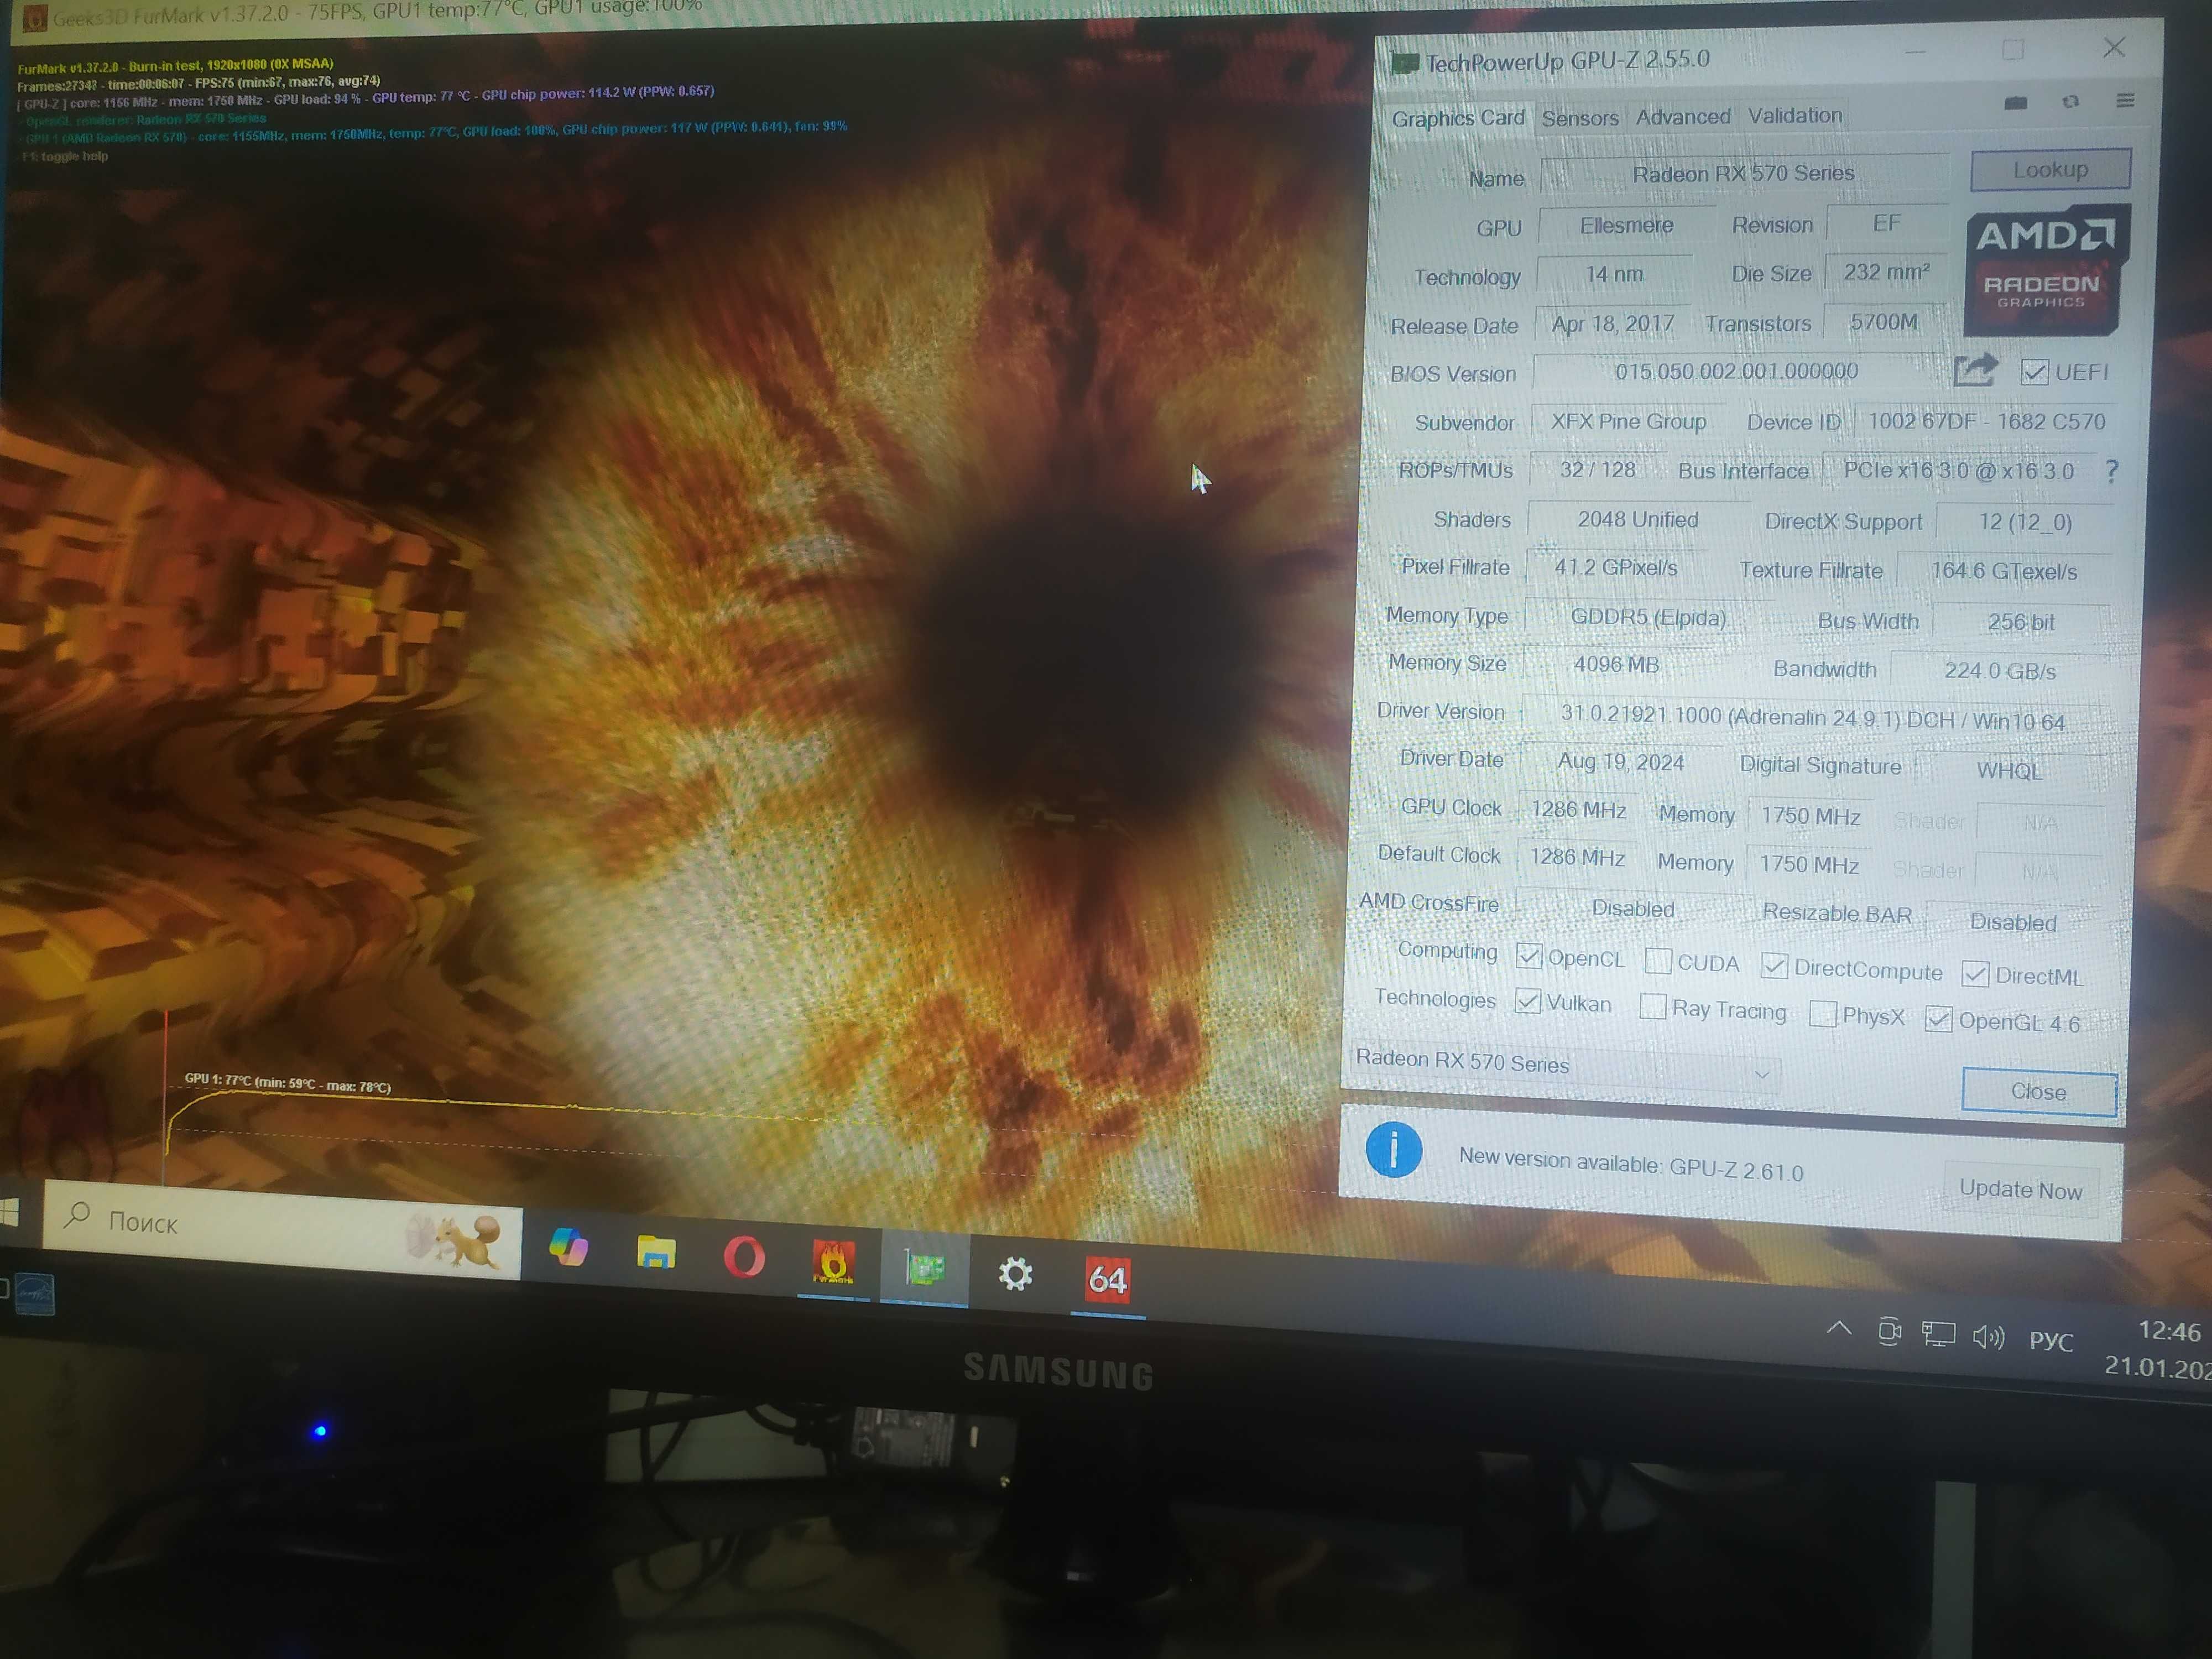
Task: Click the Bandwidth 224.0 GB/s value
Action: tap(2000, 670)
